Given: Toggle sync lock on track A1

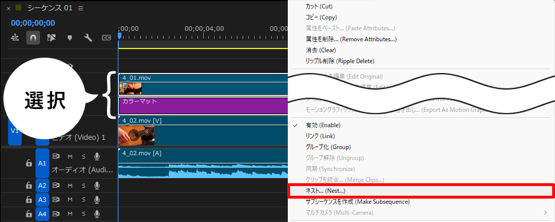Looking at the screenshot, I should (x=56, y=156).
